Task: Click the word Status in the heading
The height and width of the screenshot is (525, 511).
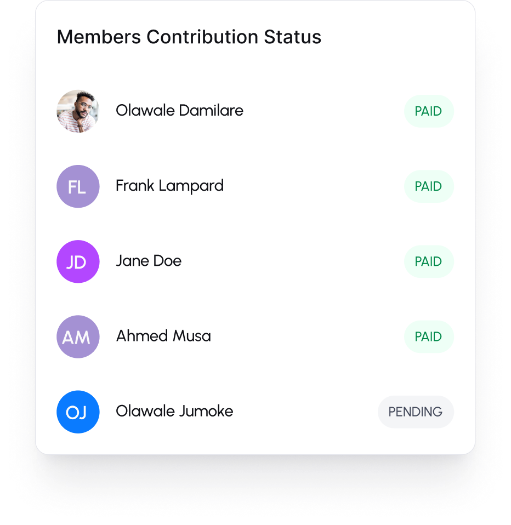Action: (293, 37)
